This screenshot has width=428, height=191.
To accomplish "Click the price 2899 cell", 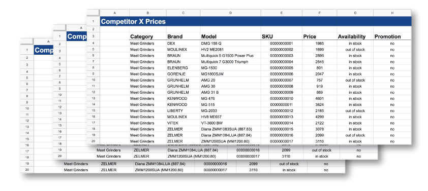I will click(x=319, y=56).
